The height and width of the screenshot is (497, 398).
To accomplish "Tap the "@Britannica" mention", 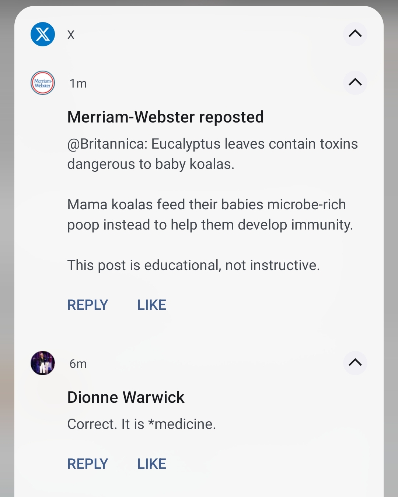I will point(107,144).
